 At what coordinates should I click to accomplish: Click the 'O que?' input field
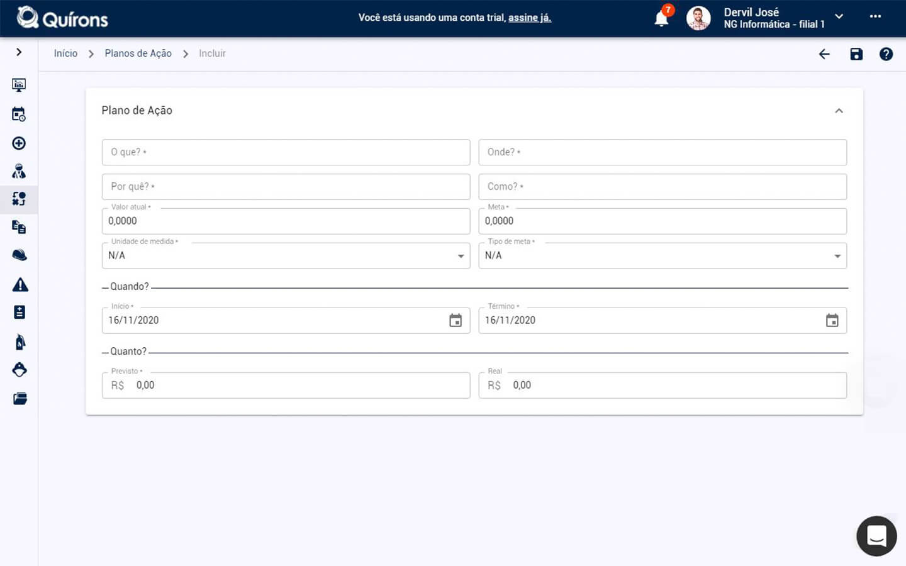point(286,152)
